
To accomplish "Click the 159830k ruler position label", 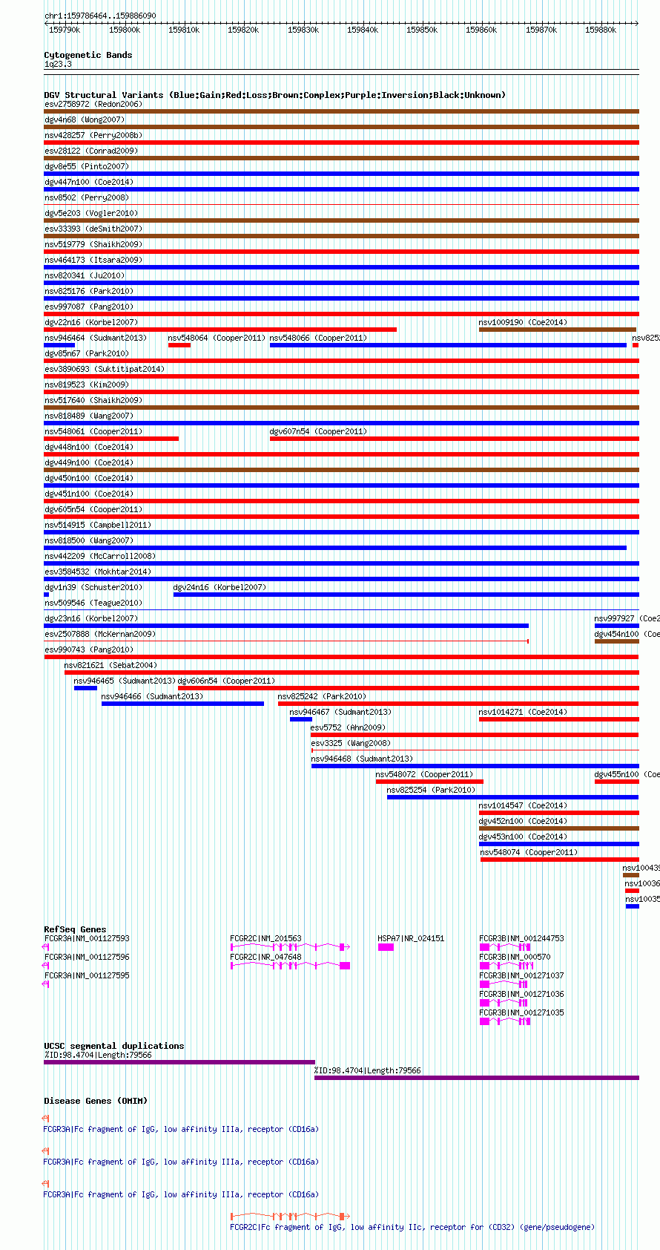I will point(303,30).
